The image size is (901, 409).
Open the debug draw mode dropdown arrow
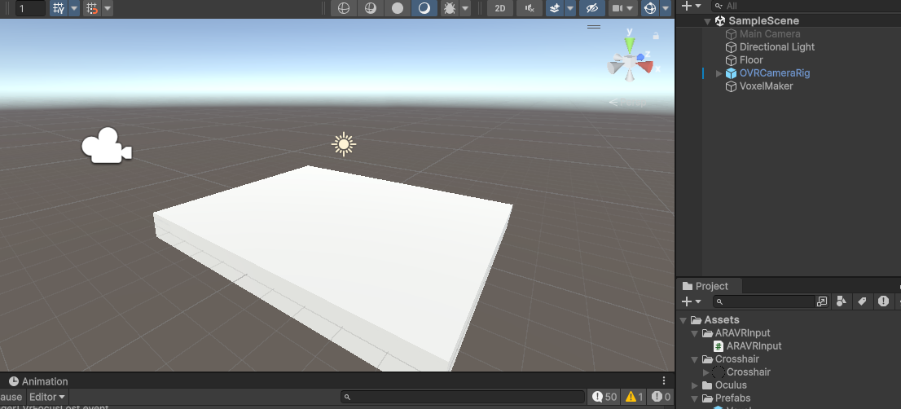[x=465, y=8]
